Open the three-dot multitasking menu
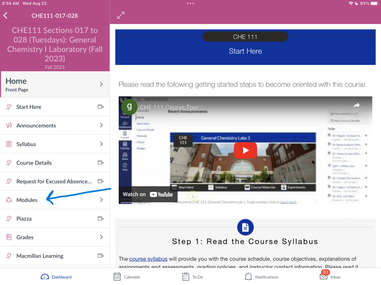 click(190, 3)
